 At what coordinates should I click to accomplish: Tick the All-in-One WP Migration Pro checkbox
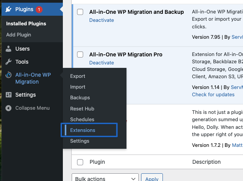tap(80, 54)
